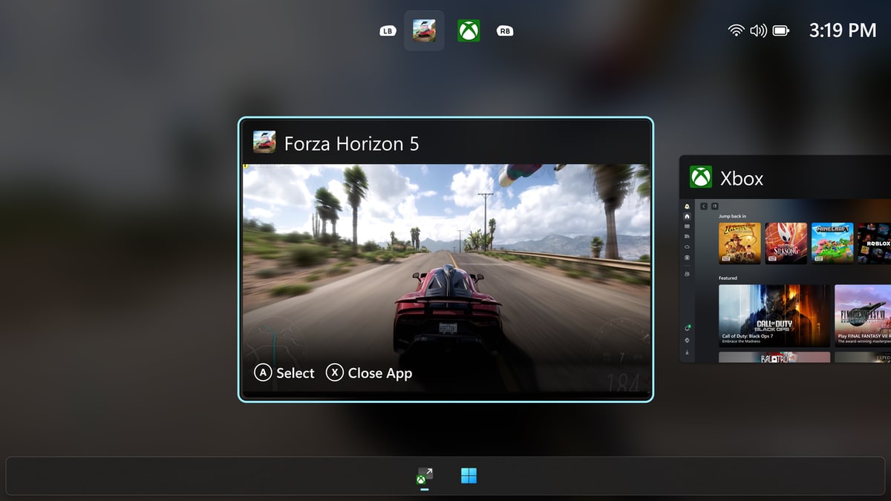Click the Xbox full screen taskbar icon
This screenshot has width=891, height=501.
(424, 476)
